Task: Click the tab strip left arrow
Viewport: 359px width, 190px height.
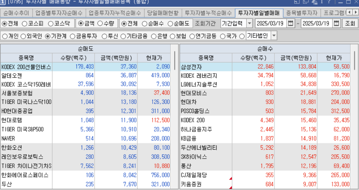Action: click(x=350, y=12)
